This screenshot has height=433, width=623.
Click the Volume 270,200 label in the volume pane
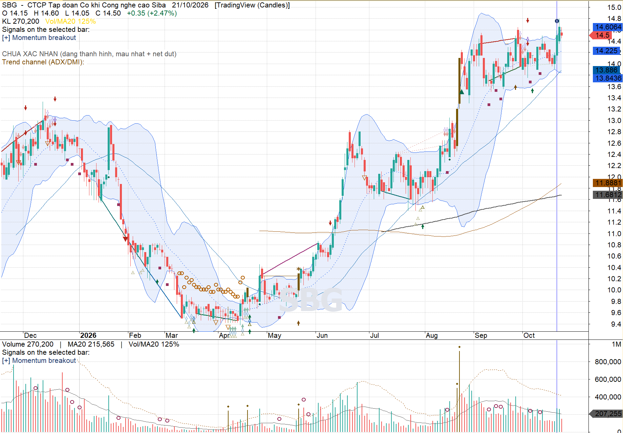click(x=28, y=344)
